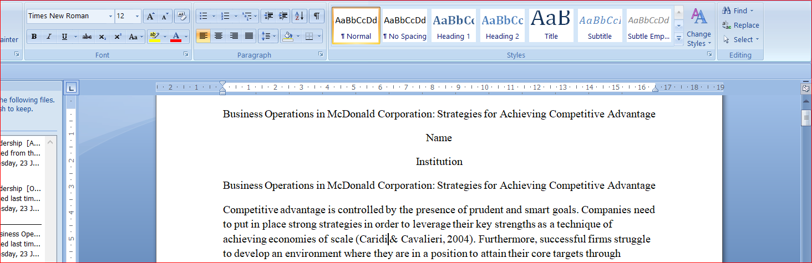812x263 pixels.
Task: Toggle superscript formatting
Action: [x=118, y=37]
